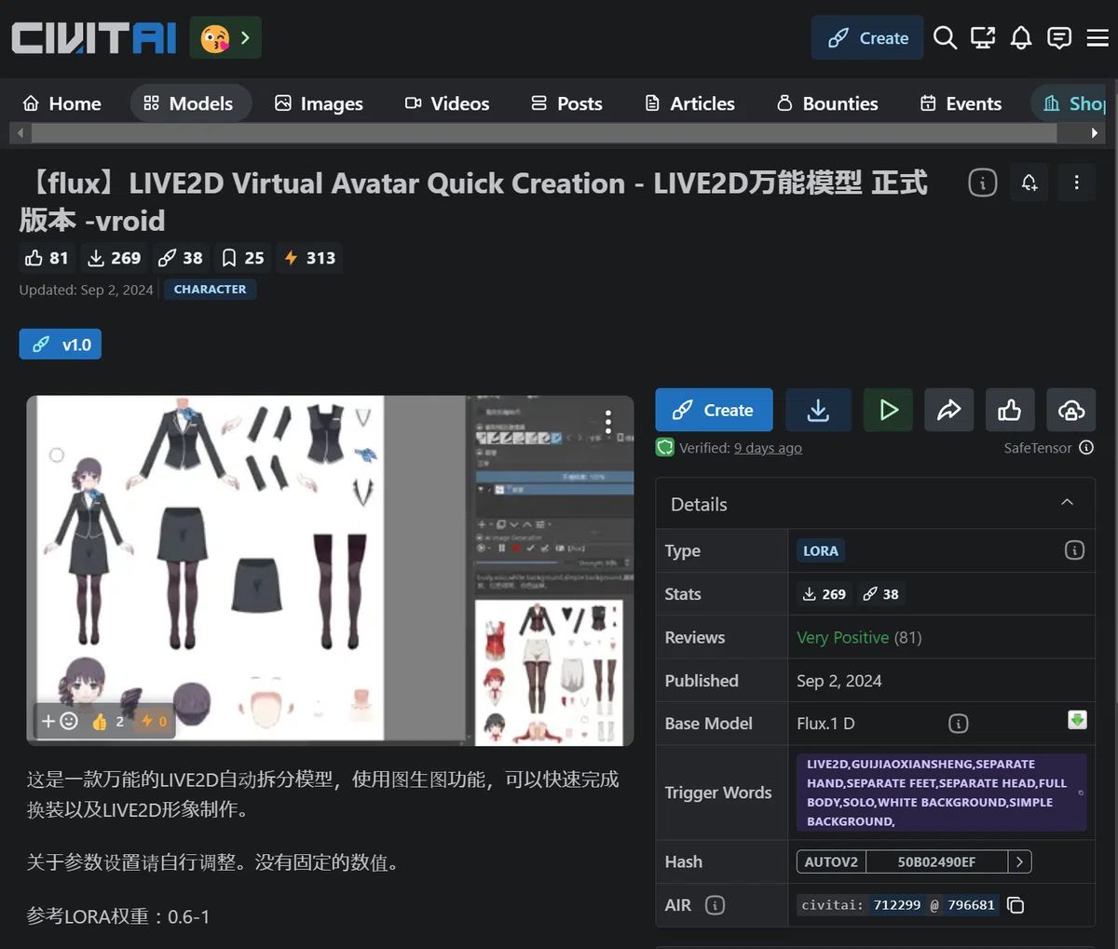Toggle the thumbs-up like button

click(1010, 410)
